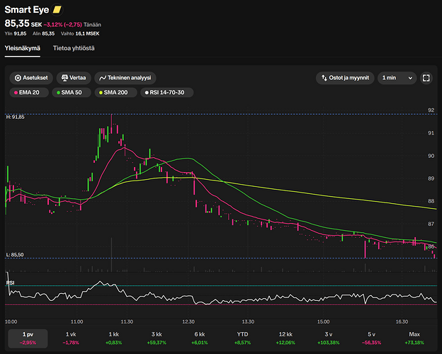442x354 pixels.
Task: Click the Alin 85,35 value
Action: point(43,33)
